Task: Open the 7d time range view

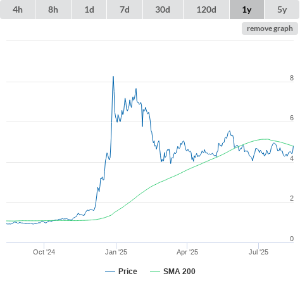Action: (125, 9)
